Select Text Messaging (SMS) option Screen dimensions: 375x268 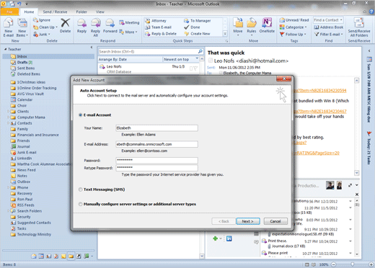click(81, 189)
